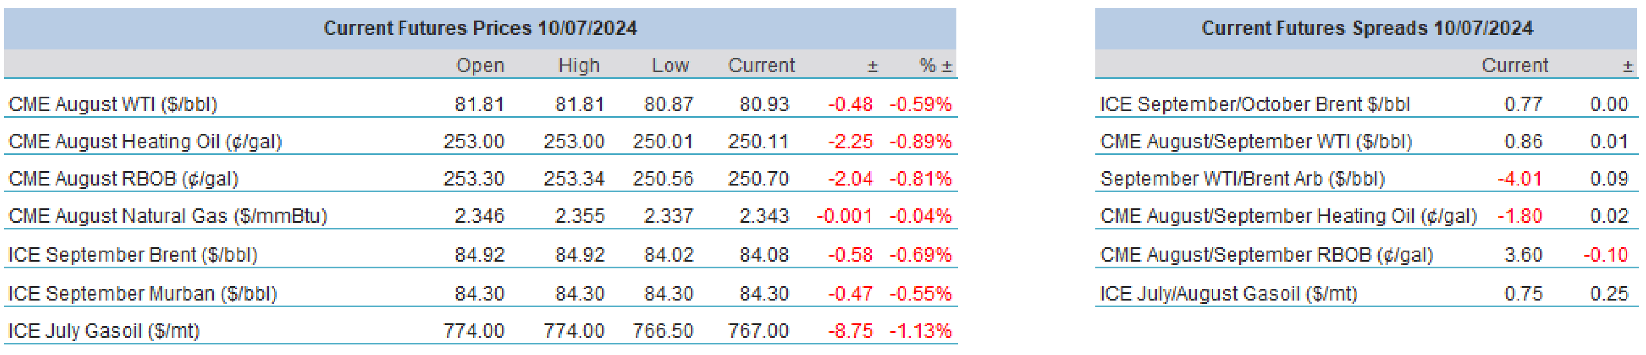Select the High column header
Image resolution: width=1646 pixels, height=355 pixels.
tap(578, 65)
